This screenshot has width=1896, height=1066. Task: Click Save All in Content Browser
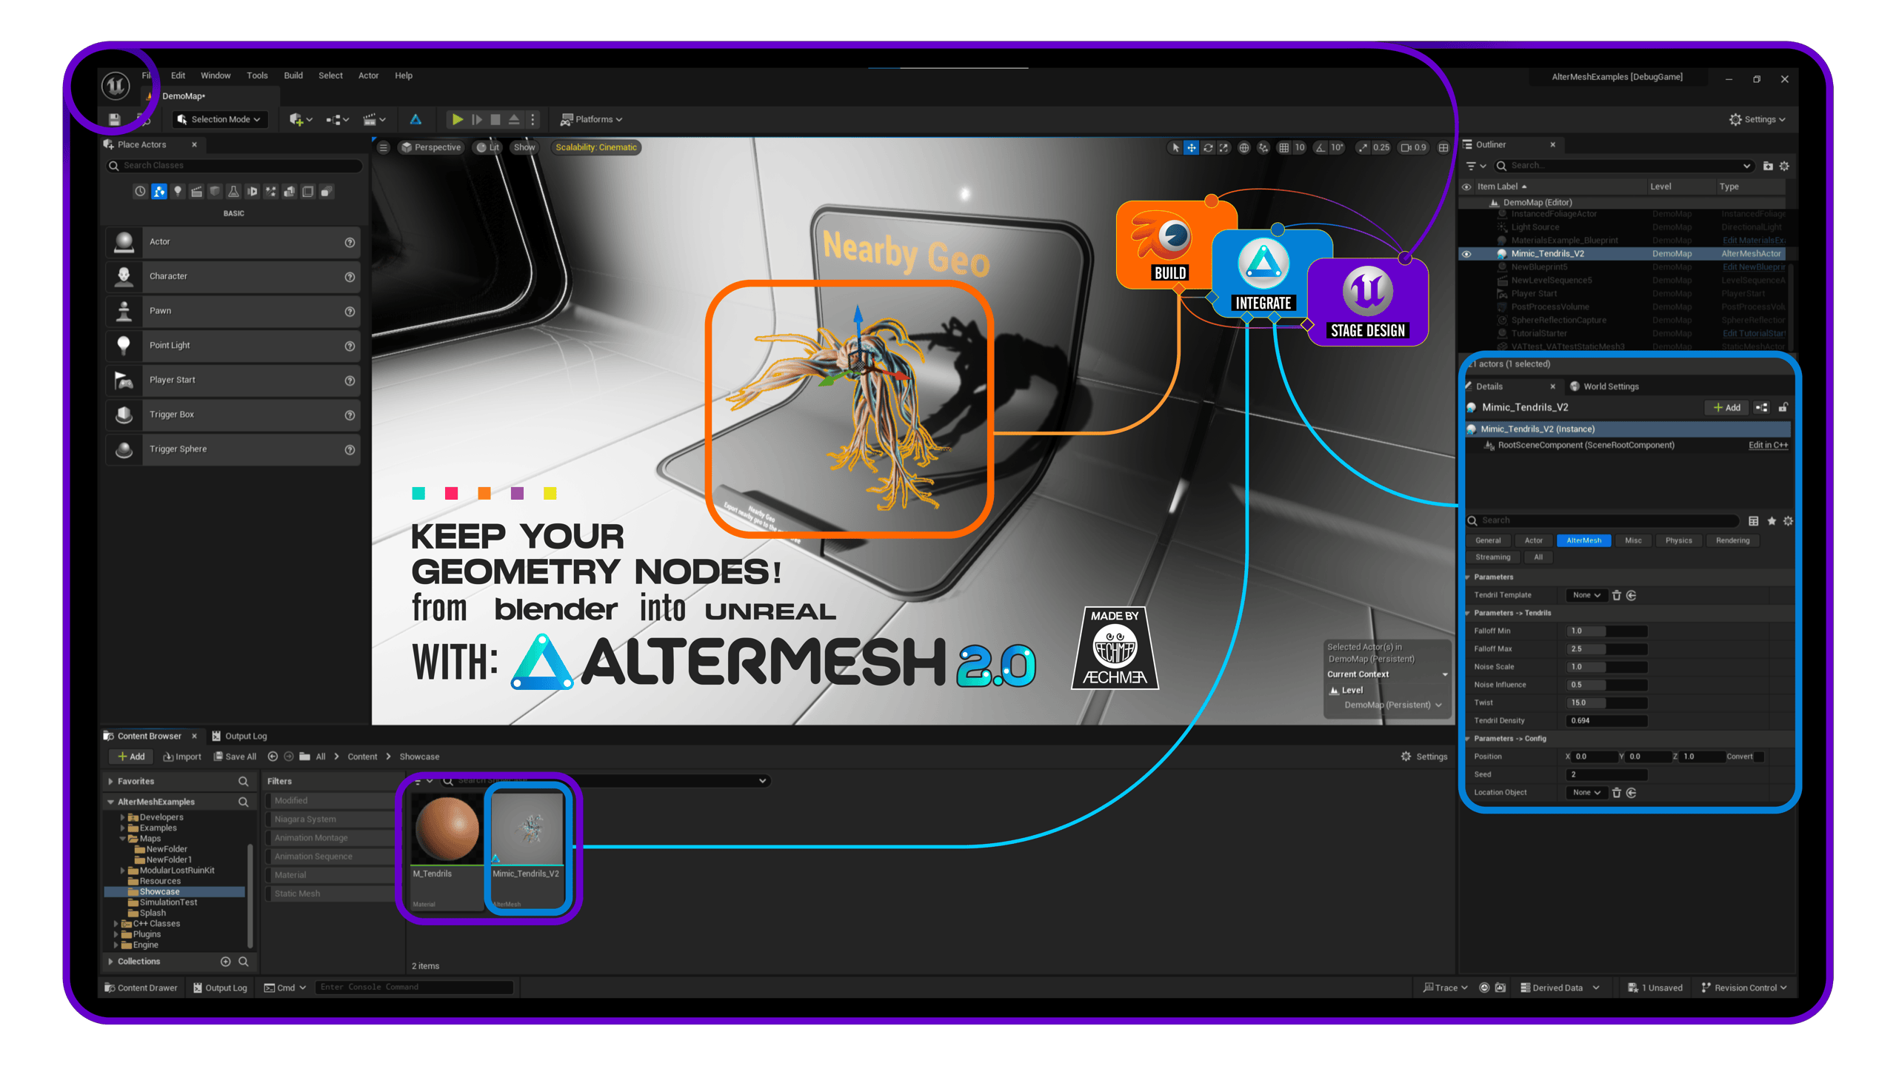click(236, 757)
